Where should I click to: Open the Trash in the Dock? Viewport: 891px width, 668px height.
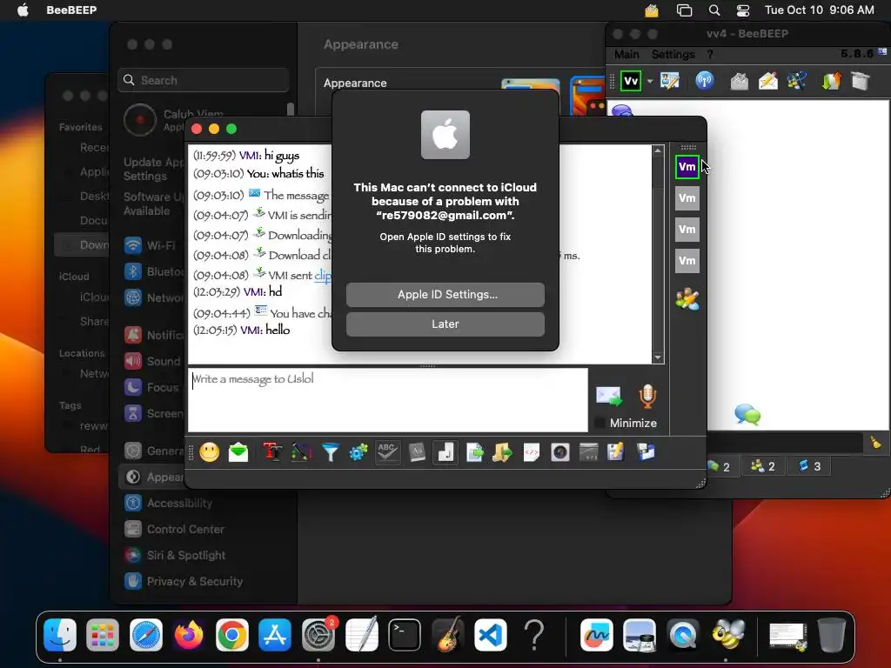point(831,634)
